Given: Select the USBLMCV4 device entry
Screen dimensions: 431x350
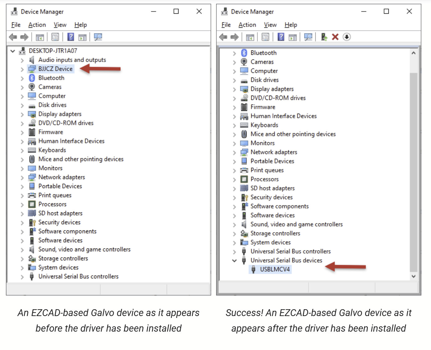Looking at the screenshot, I should coord(275,269).
